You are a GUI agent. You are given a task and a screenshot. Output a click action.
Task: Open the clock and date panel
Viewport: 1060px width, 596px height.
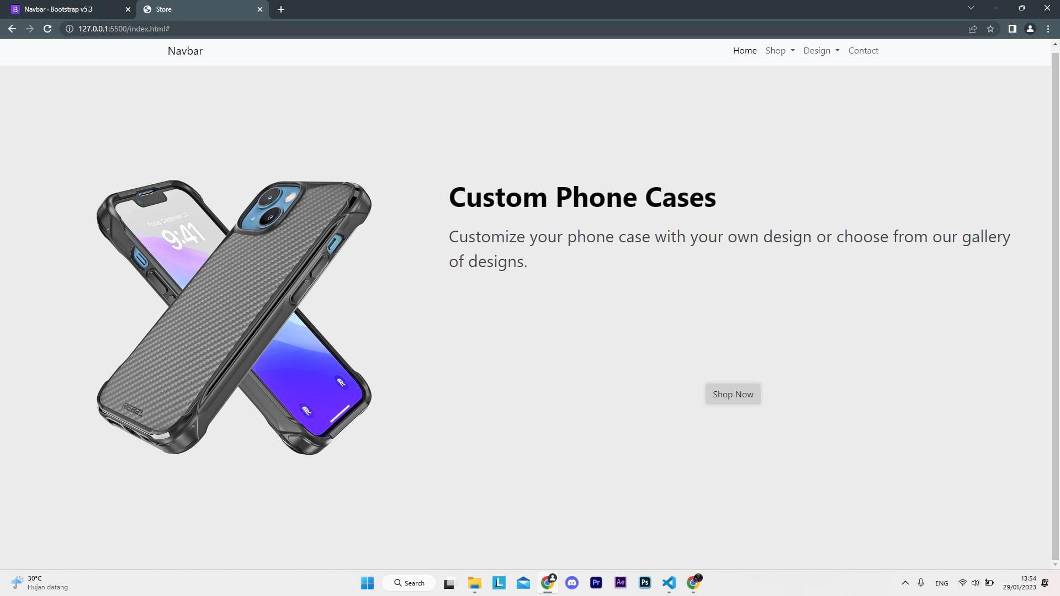coord(1019,583)
